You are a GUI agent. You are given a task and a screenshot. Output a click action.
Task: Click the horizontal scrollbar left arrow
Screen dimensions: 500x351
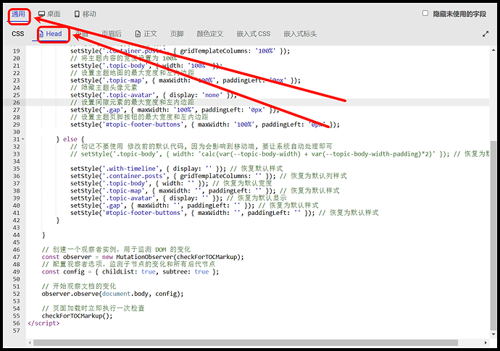tap(30, 343)
